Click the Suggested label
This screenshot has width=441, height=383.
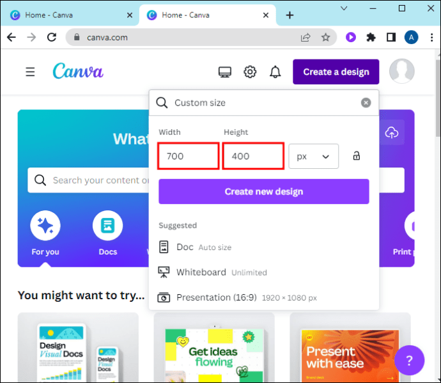(178, 226)
